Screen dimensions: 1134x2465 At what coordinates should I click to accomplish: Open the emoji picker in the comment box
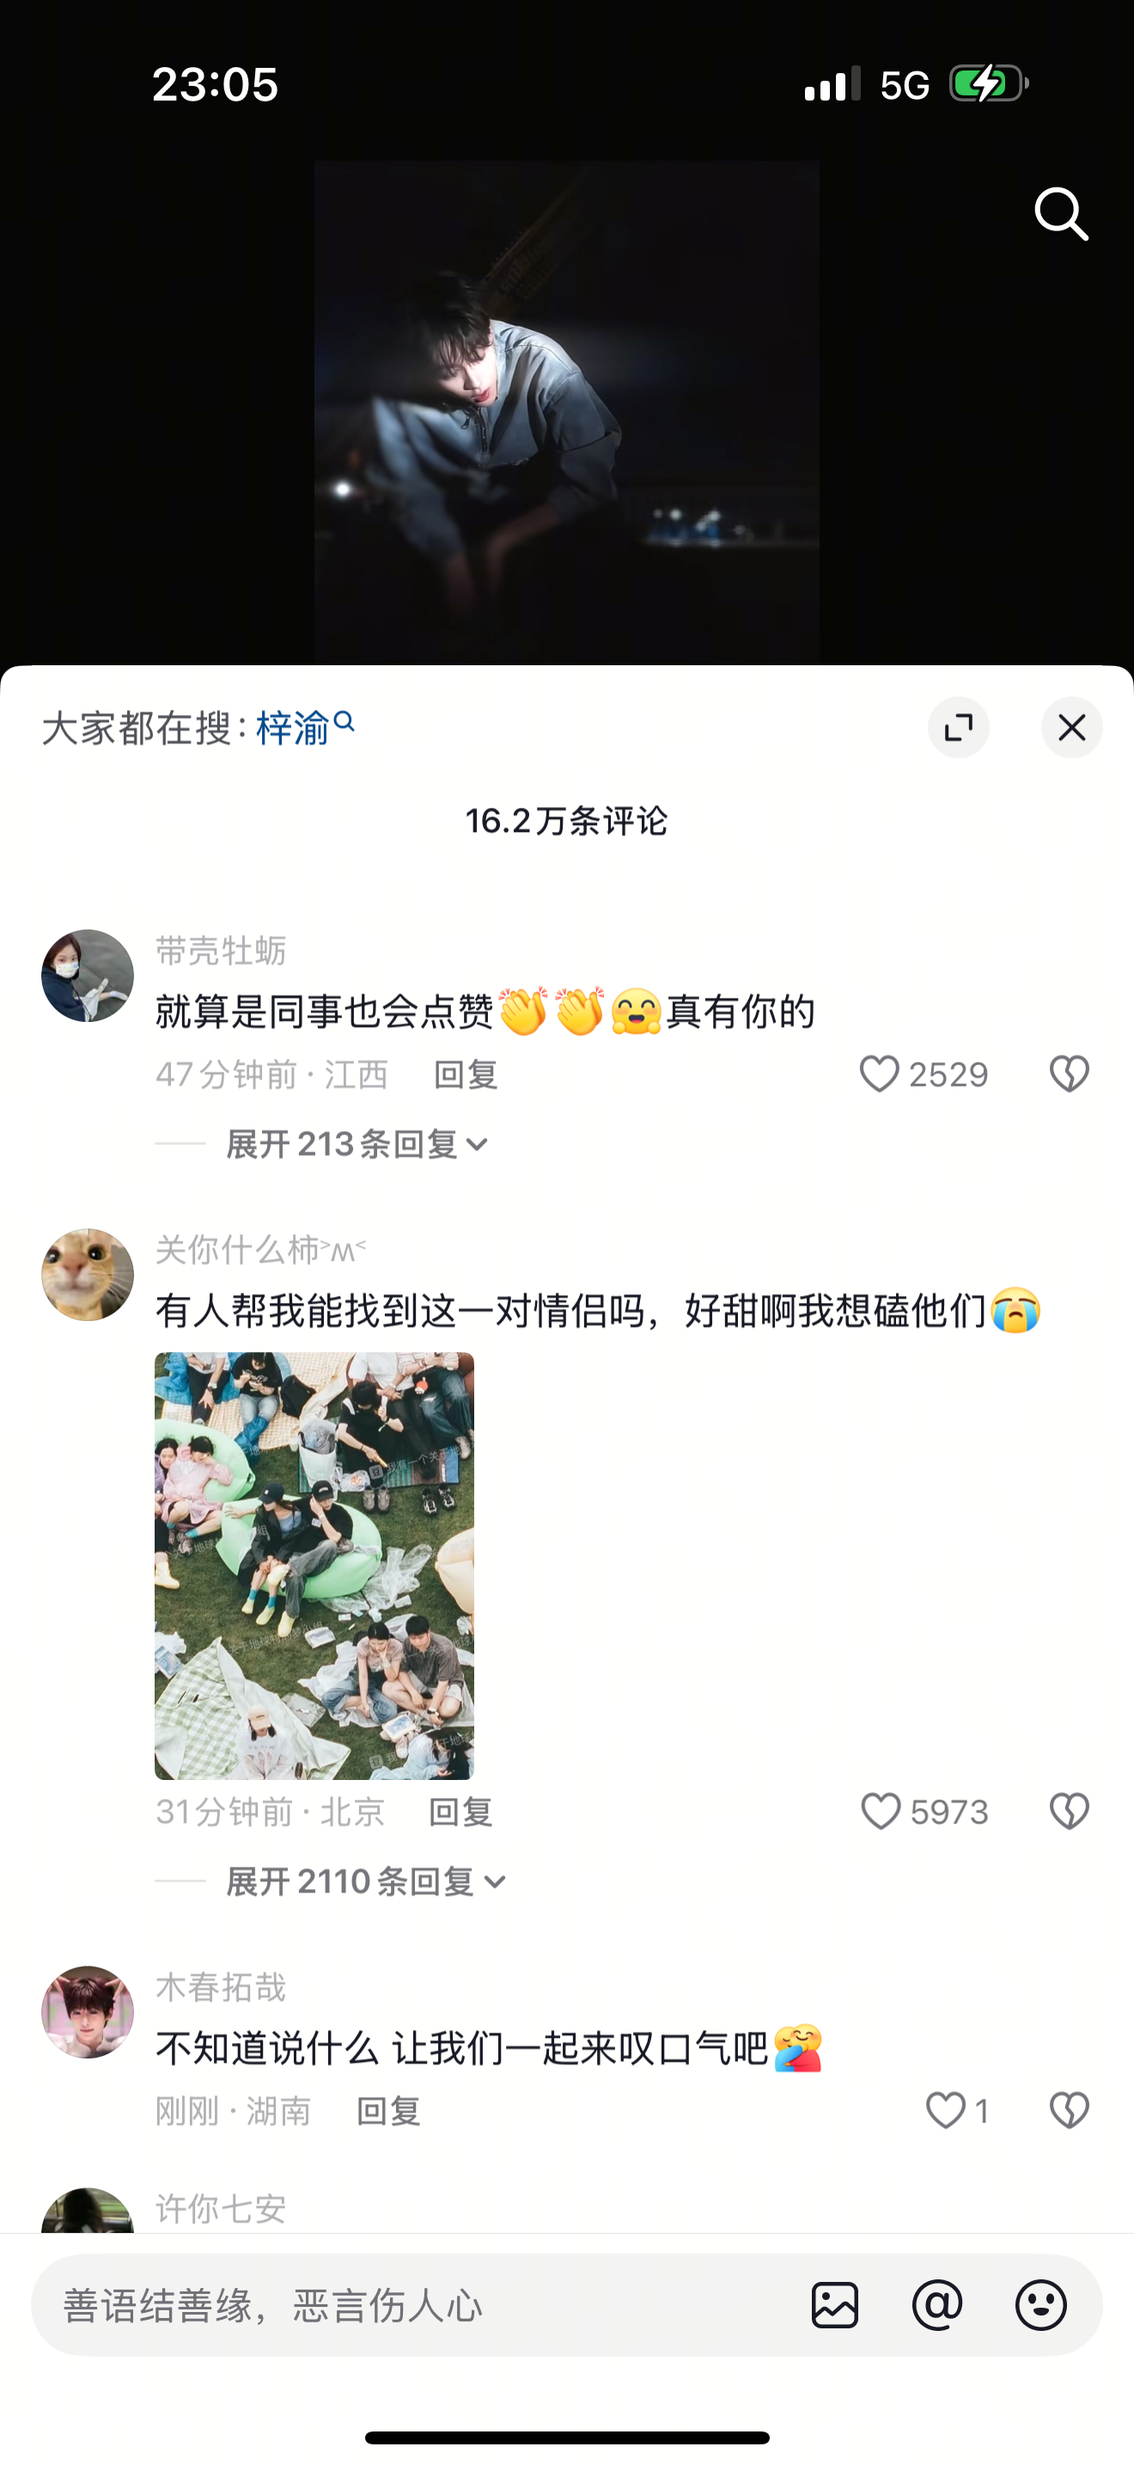point(1040,2304)
